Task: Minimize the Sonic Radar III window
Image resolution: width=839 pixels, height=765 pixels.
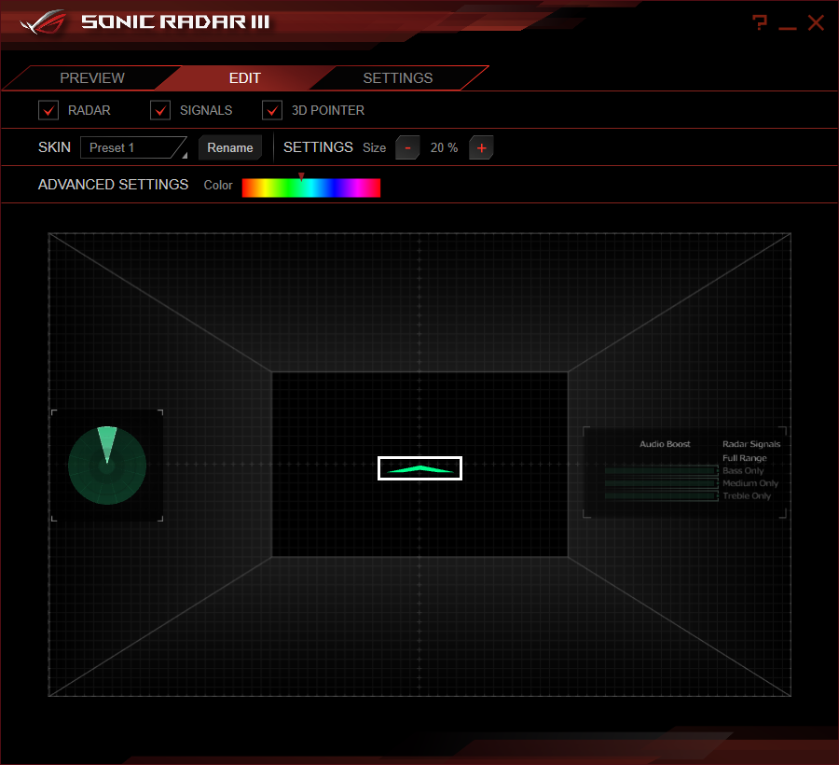Action: 787,28
